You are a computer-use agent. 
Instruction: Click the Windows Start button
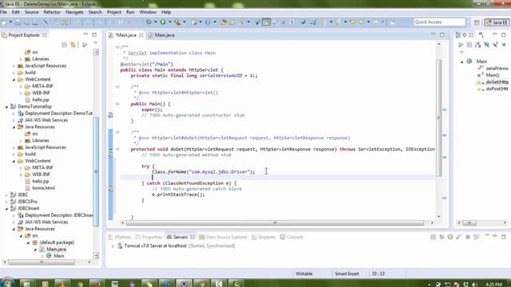(x=6, y=283)
